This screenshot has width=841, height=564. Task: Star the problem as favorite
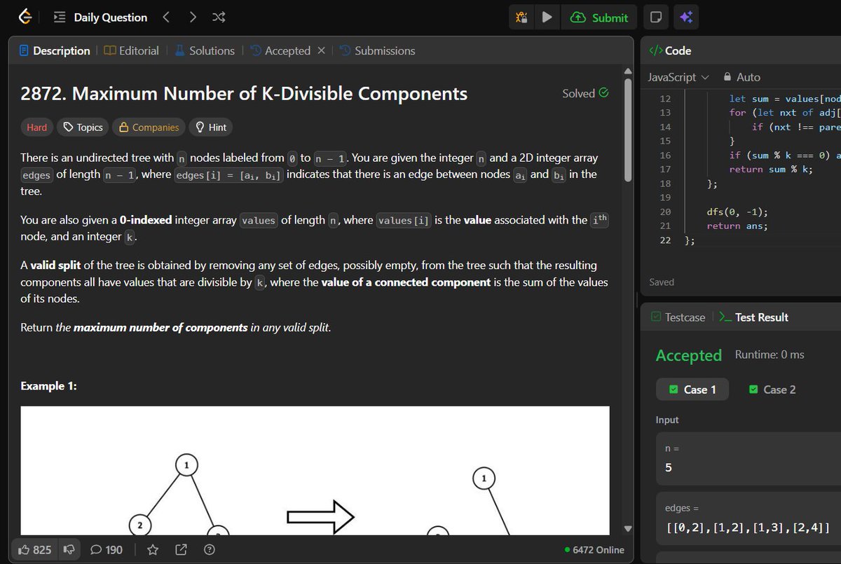(x=153, y=550)
